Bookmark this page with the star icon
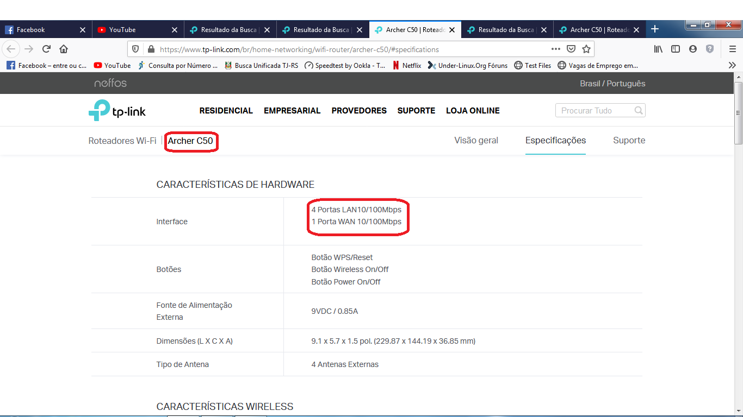The height and width of the screenshot is (417, 743). coord(586,49)
